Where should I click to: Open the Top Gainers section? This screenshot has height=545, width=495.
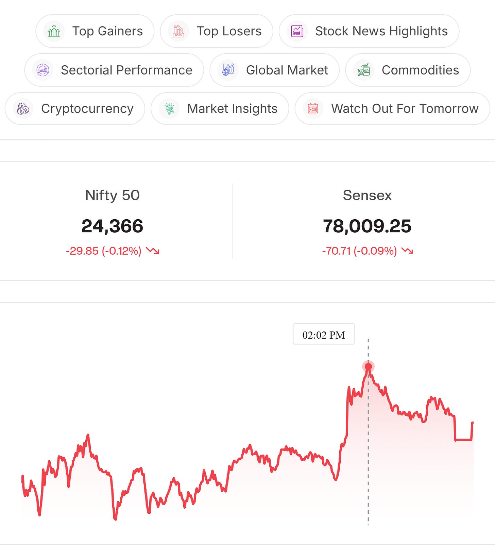tap(95, 31)
